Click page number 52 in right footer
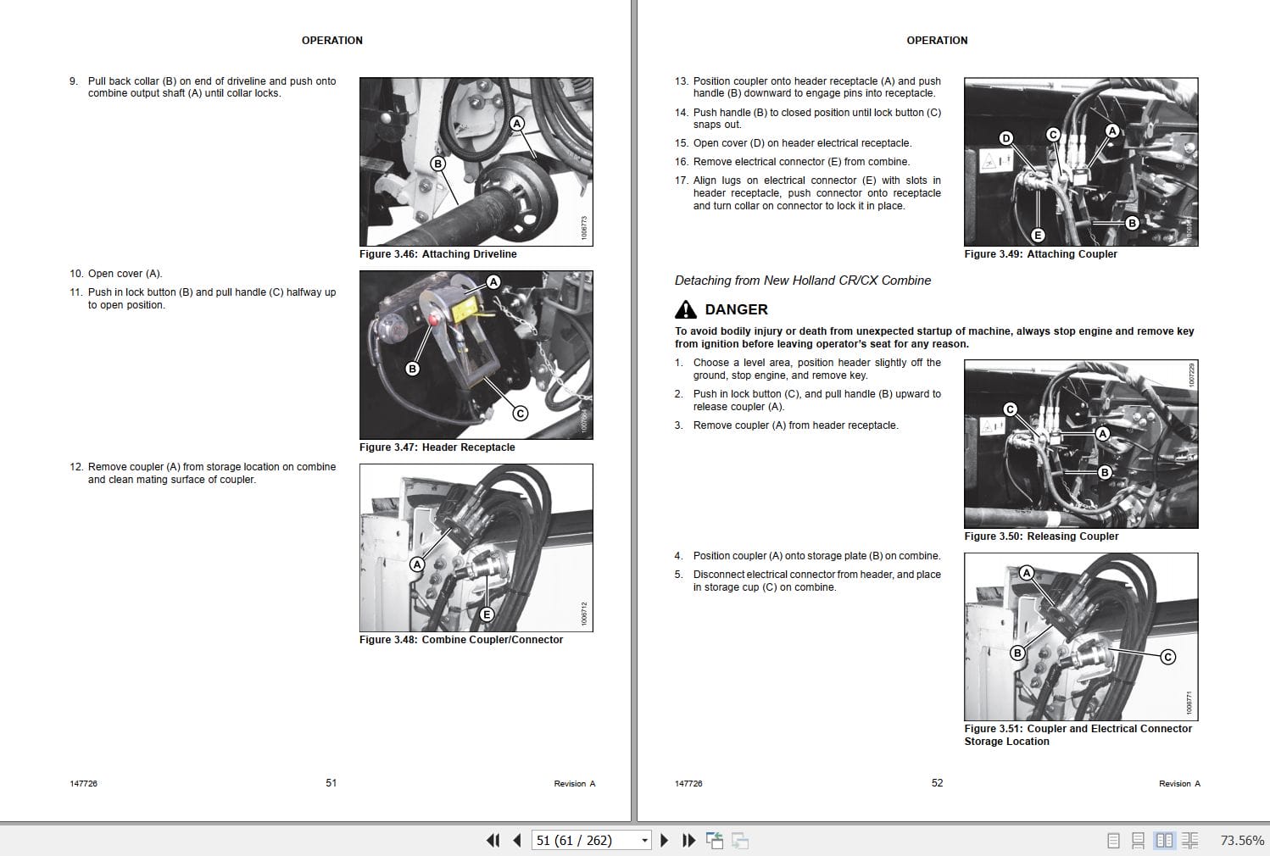Image resolution: width=1270 pixels, height=856 pixels. (937, 783)
